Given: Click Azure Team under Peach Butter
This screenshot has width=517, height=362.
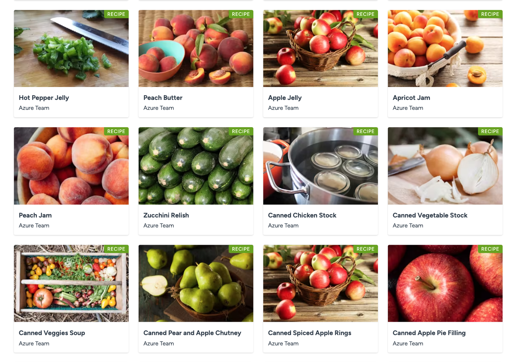Looking at the screenshot, I should [159, 108].
